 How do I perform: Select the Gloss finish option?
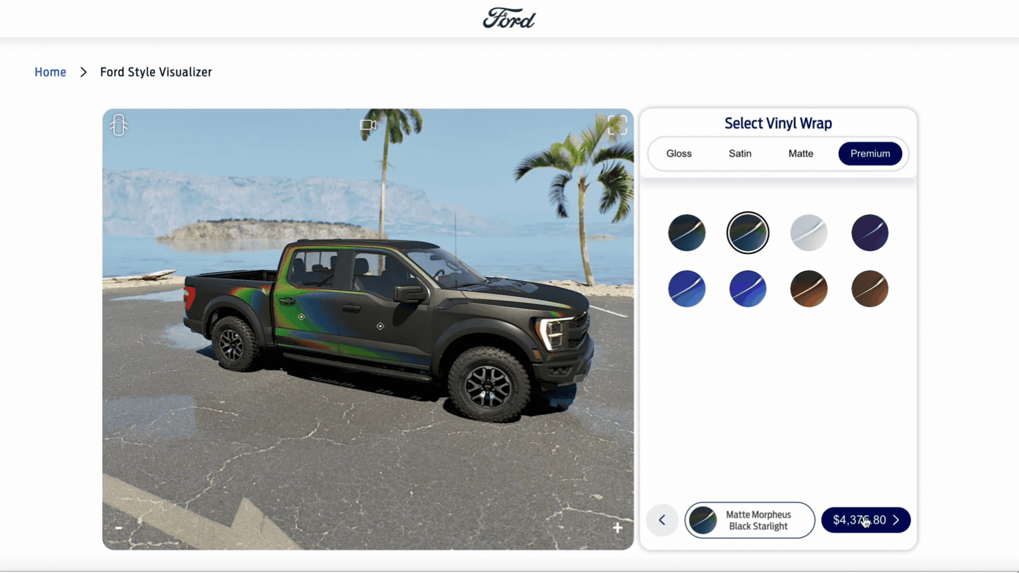679,153
